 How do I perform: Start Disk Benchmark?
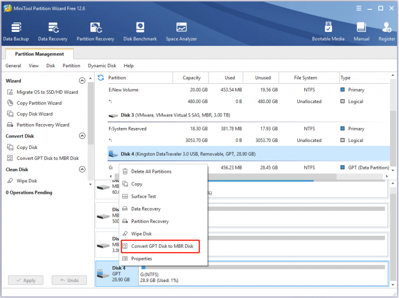coord(140,31)
